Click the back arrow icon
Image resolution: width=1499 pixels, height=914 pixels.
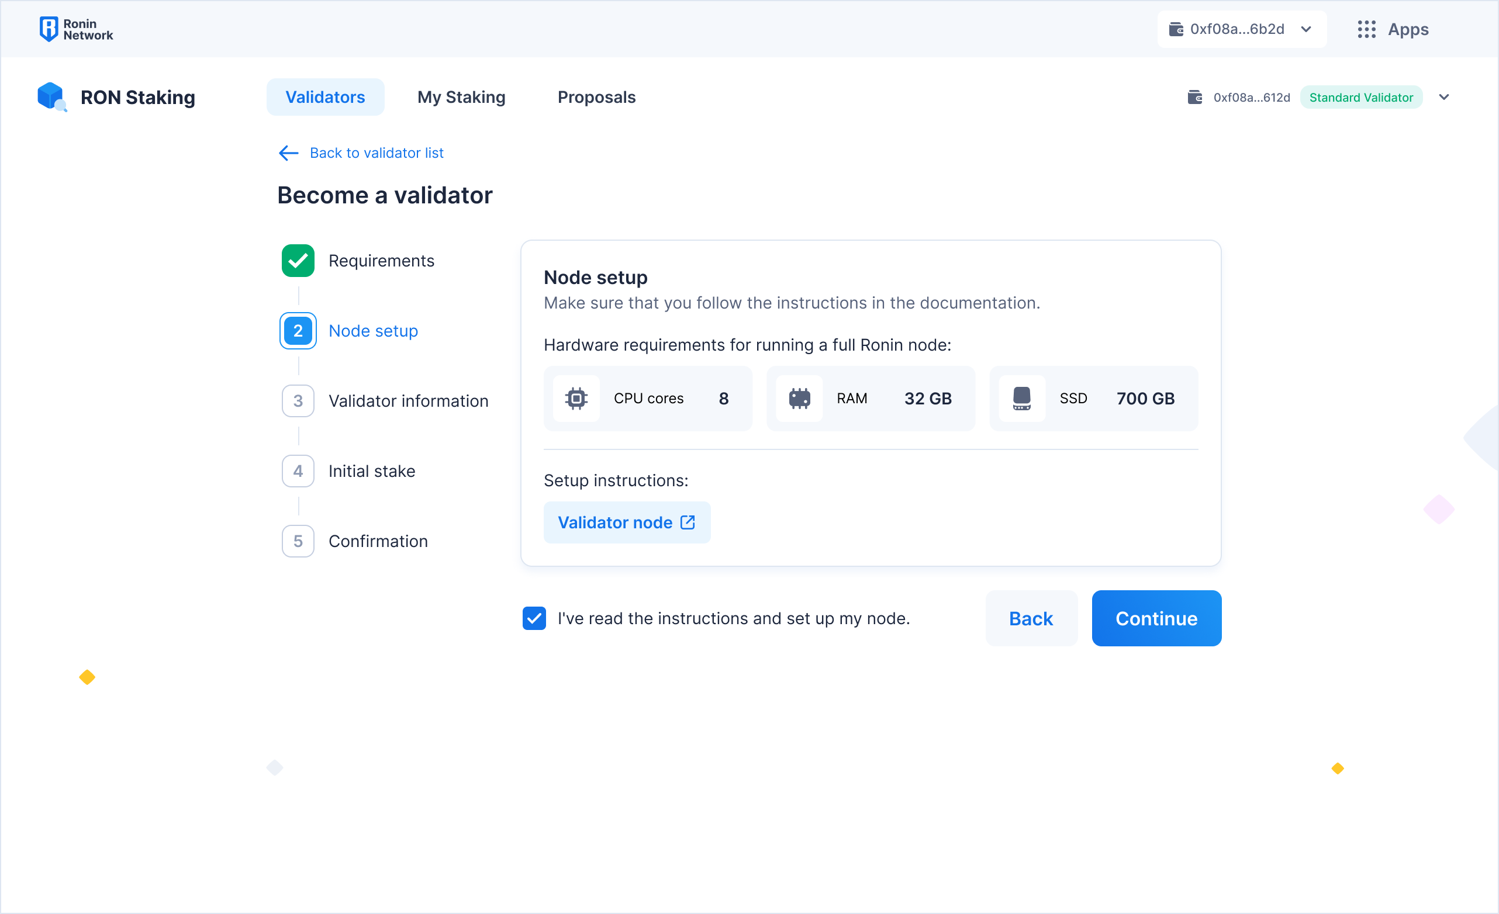tap(288, 153)
